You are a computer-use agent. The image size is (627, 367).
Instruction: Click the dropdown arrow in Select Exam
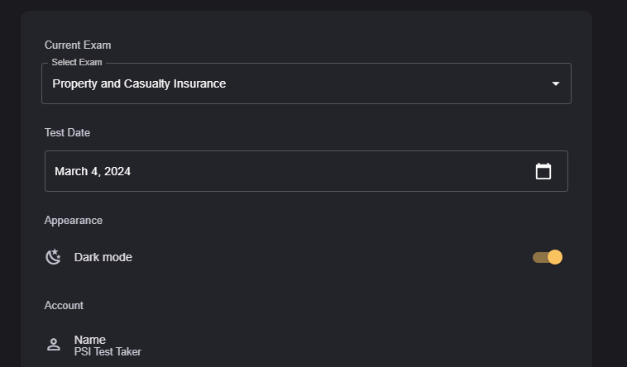(x=556, y=83)
